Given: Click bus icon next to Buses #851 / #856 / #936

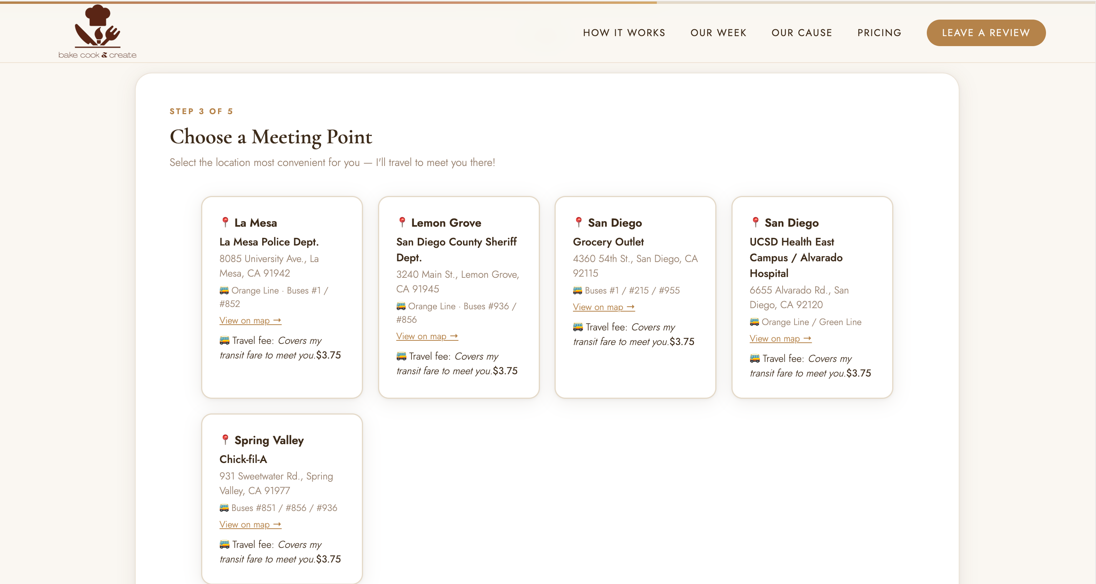Looking at the screenshot, I should tap(224, 508).
